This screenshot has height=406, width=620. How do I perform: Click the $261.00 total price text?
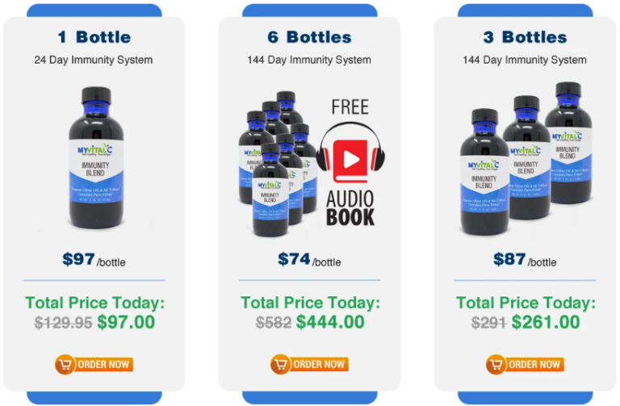point(546,322)
